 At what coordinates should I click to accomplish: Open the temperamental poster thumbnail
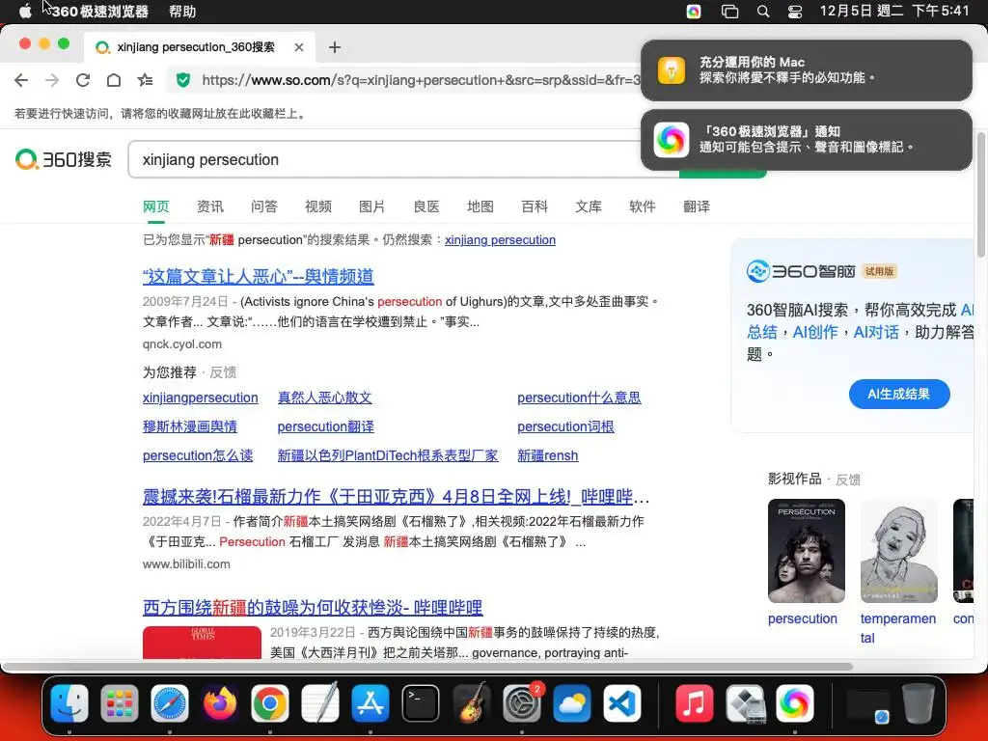click(x=899, y=551)
